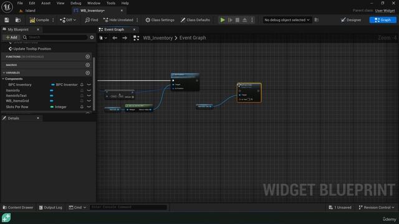This screenshot has width=399, height=224.
Task: Open the Edit menu
Action: 32,3
